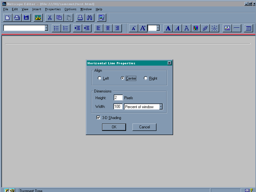Select the Right alignment radio button
Image resolution: width=256 pixels, height=192 pixels.
(x=146, y=78)
